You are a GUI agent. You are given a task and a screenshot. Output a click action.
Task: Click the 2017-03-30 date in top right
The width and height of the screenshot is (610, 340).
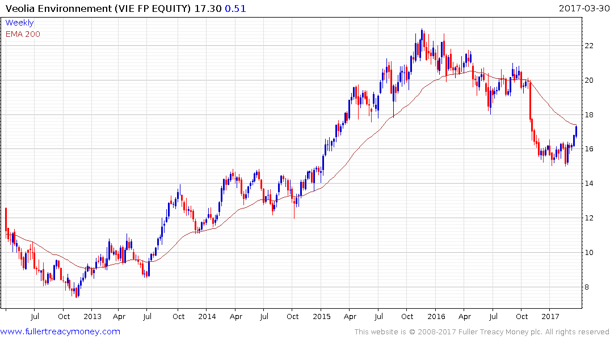tap(582, 8)
